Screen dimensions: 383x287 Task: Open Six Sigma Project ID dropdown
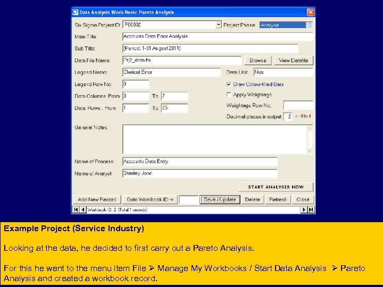pos(218,24)
